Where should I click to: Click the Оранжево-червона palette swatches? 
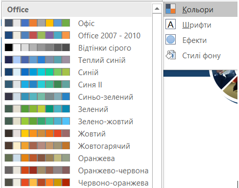point(37,170)
